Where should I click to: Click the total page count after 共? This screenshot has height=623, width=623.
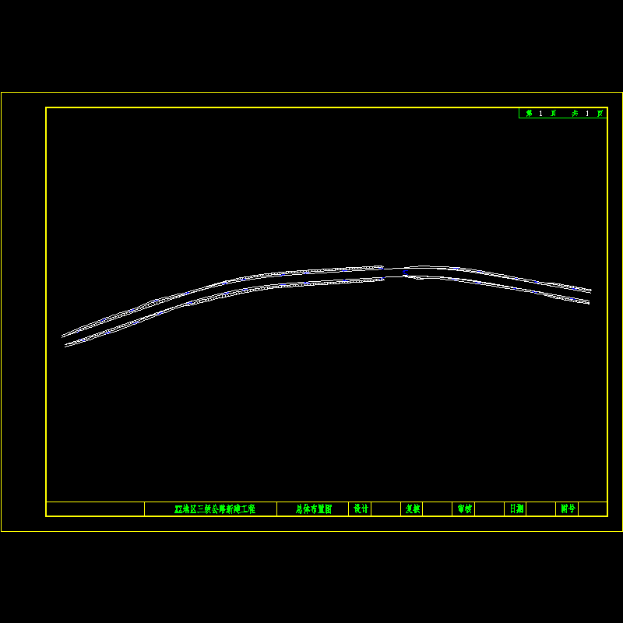click(x=586, y=114)
